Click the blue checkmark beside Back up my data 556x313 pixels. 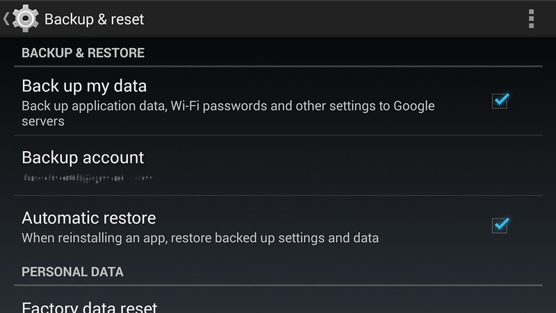(501, 99)
